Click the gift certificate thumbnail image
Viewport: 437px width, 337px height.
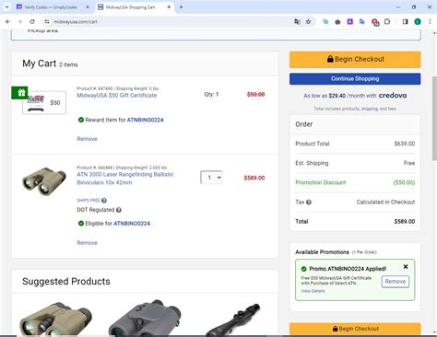tap(44, 102)
